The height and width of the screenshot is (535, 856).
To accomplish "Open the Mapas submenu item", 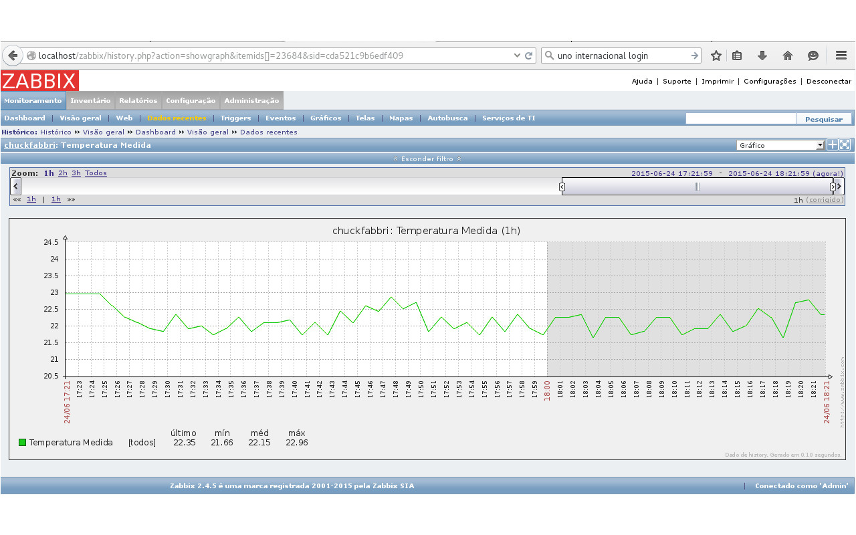I will 401,118.
